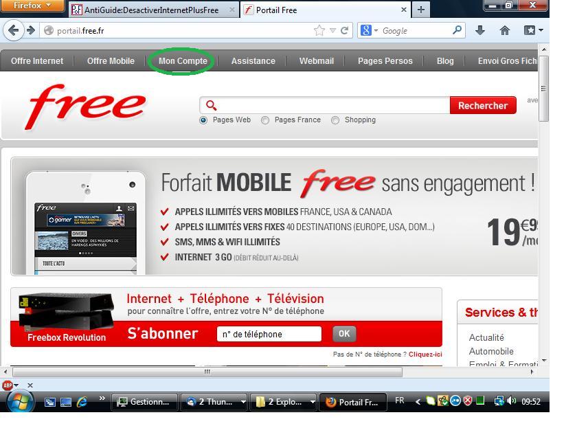Follow the Cliquez-ici link
The height and width of the screenshot is (439, 588).
[425, 354]
